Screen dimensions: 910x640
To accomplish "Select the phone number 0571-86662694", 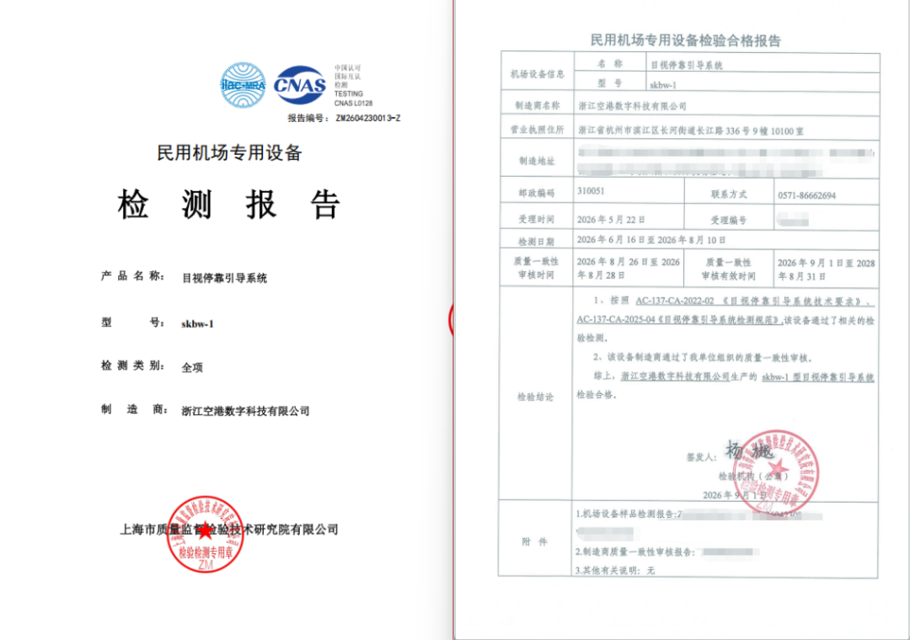I will 806,195.
